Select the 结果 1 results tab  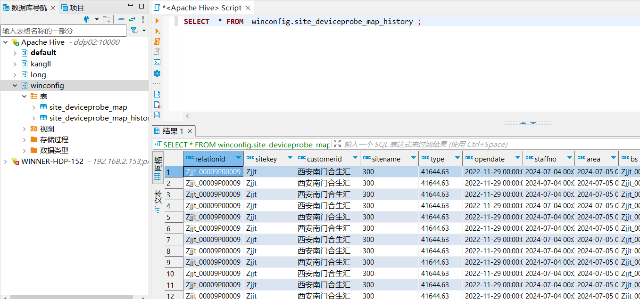[172, 131]
